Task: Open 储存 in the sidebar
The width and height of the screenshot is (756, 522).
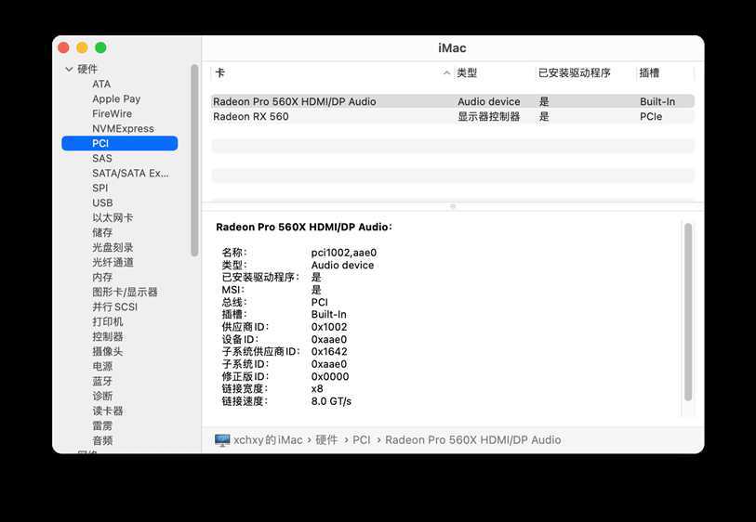Action: (101, 232)
